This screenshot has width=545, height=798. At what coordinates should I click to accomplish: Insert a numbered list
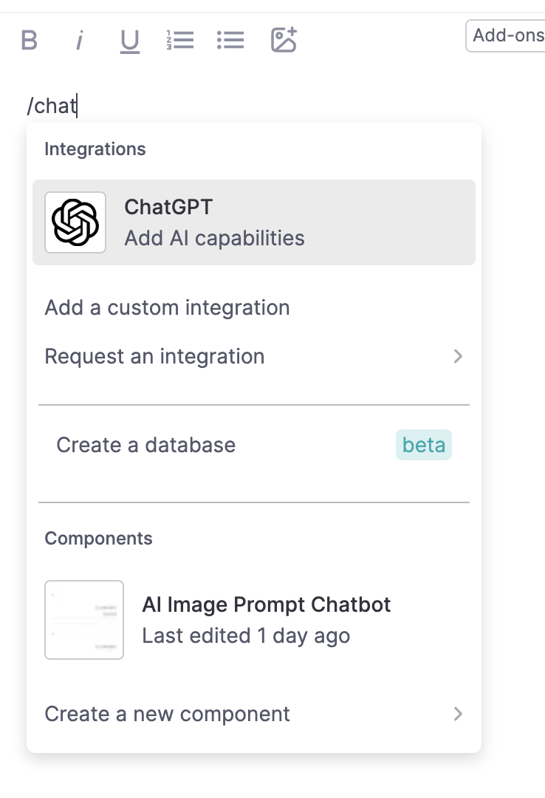click(x=180, y=40)
